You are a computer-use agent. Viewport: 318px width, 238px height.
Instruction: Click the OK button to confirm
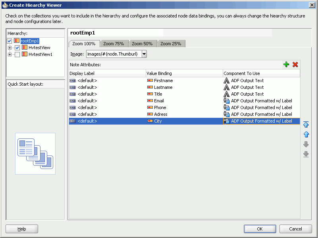point(260,229)
